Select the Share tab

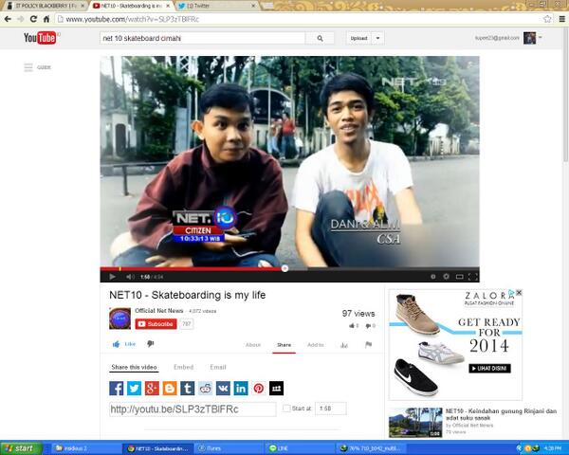click(x=284, y=345)
